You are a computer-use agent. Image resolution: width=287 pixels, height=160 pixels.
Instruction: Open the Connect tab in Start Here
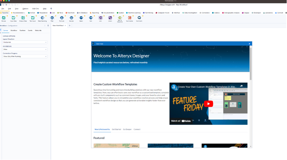[137, 129]
